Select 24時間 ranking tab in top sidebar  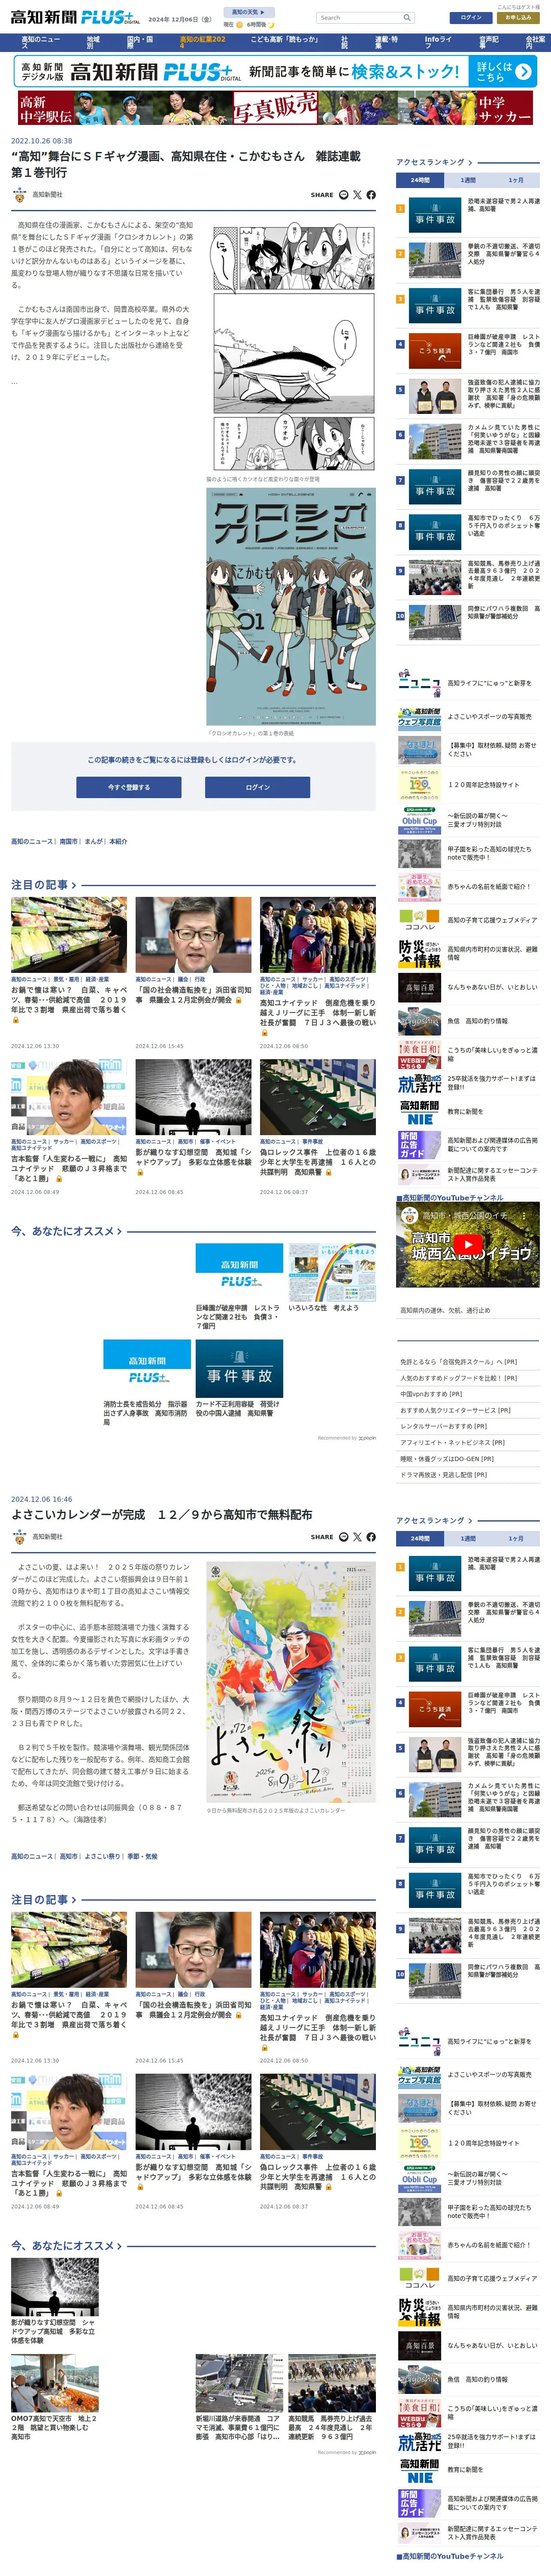pyautogui.click(x=420, y=180)
